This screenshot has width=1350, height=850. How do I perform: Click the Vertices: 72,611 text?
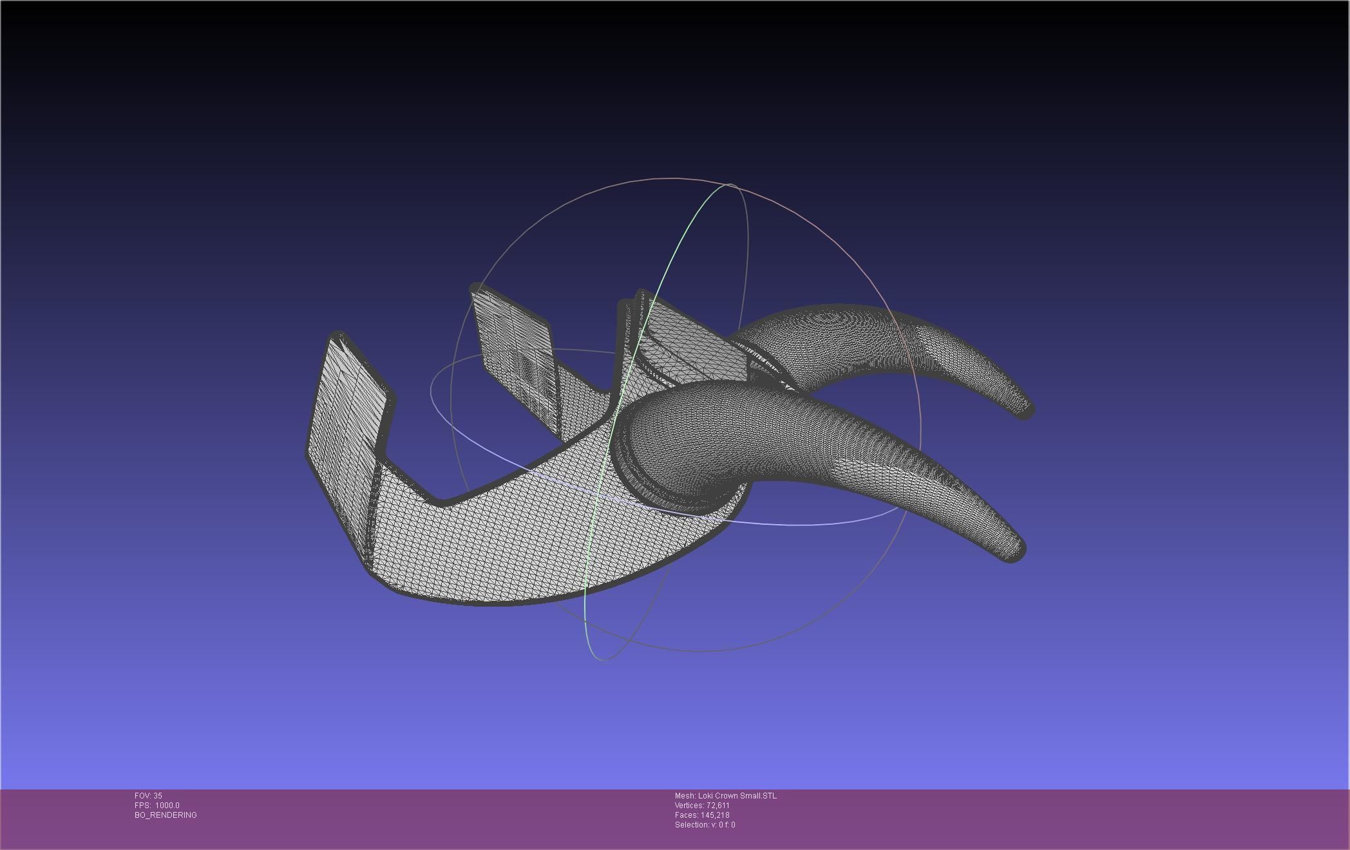point(702,806)
